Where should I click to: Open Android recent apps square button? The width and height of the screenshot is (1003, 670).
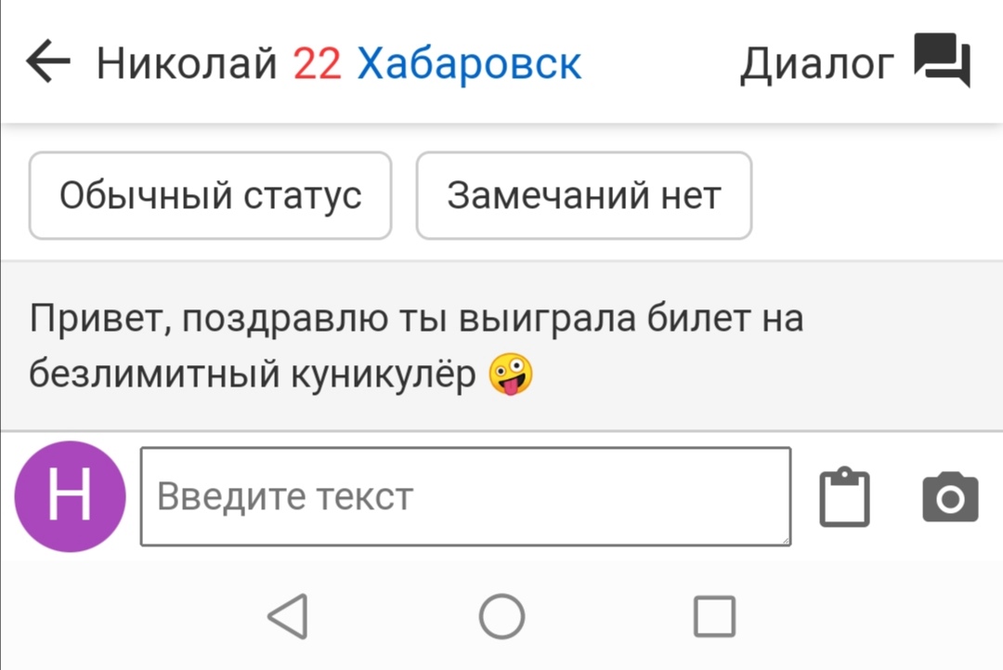click(714, 616)
